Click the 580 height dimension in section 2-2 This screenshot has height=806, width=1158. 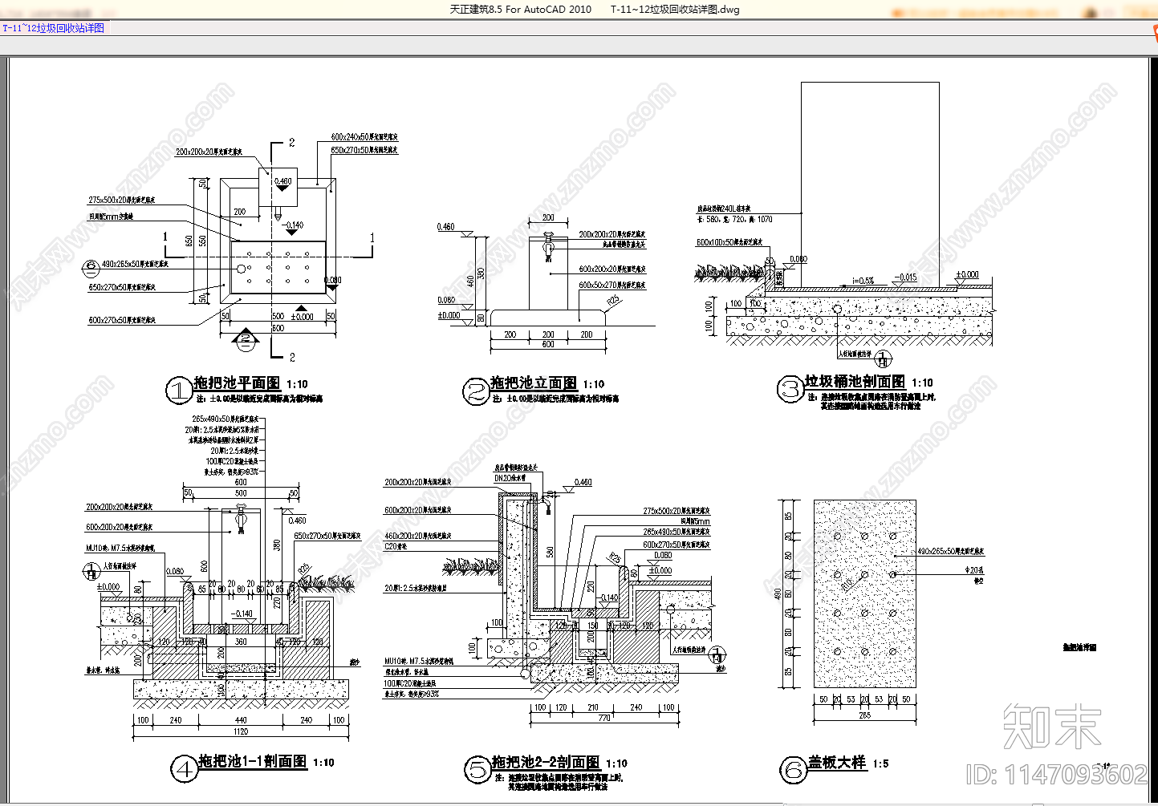point(550,552)
